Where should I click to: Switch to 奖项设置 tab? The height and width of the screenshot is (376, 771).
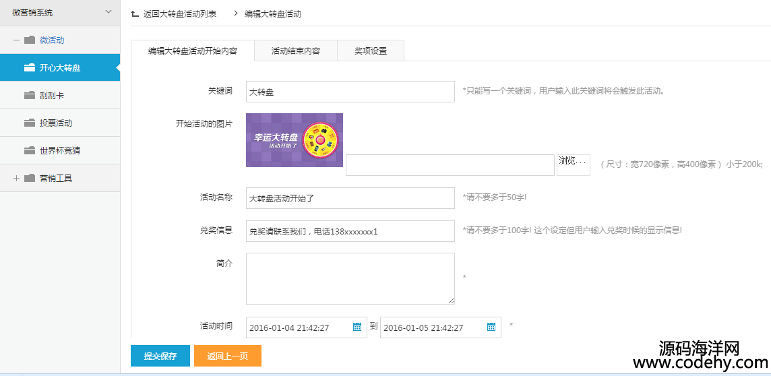point(371,51)
